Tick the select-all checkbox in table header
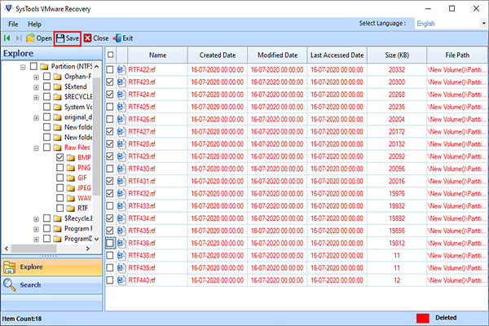489x326 pixels. [110, 55]
